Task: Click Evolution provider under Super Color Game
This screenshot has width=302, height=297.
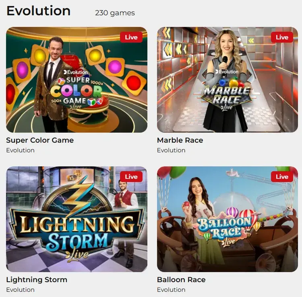Action: [x=21, y=150]
